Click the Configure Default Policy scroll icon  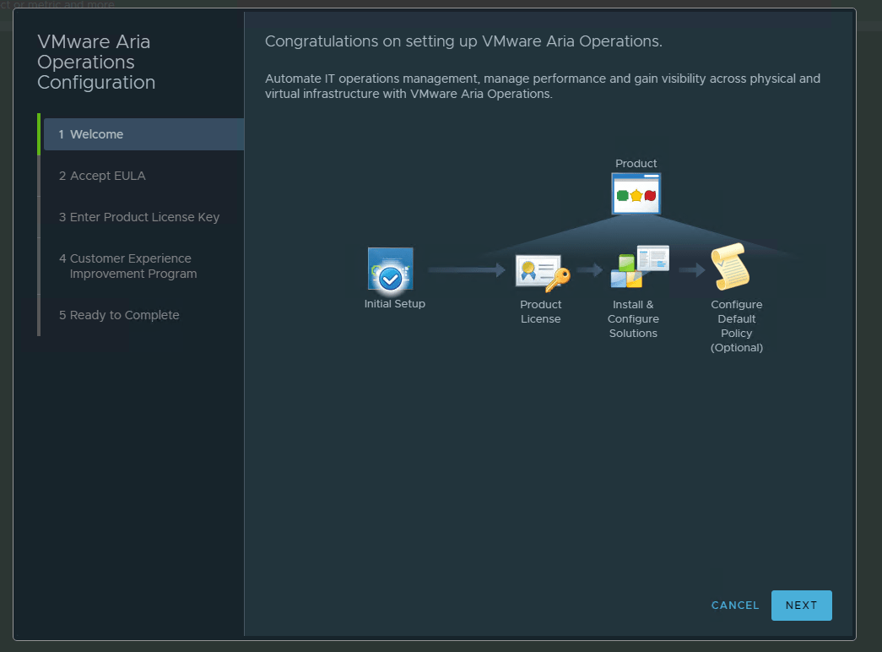[730, 267]
